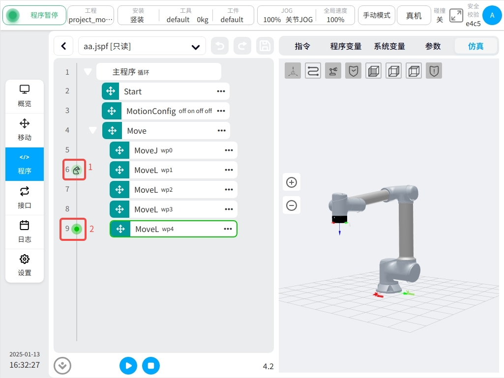Zoom in the 3D simulation view
The height and width of the screenshot is (378, 504).
click(292, 182)
